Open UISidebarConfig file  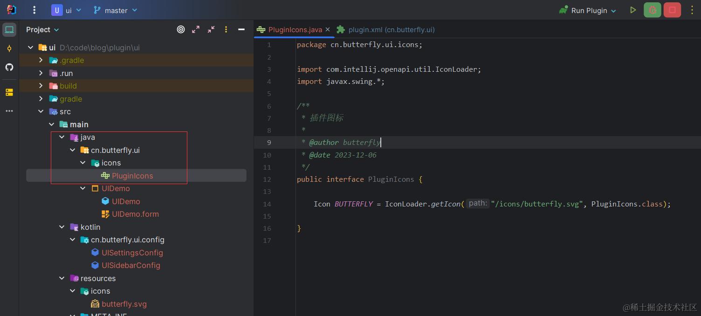(x=131, y=265)
